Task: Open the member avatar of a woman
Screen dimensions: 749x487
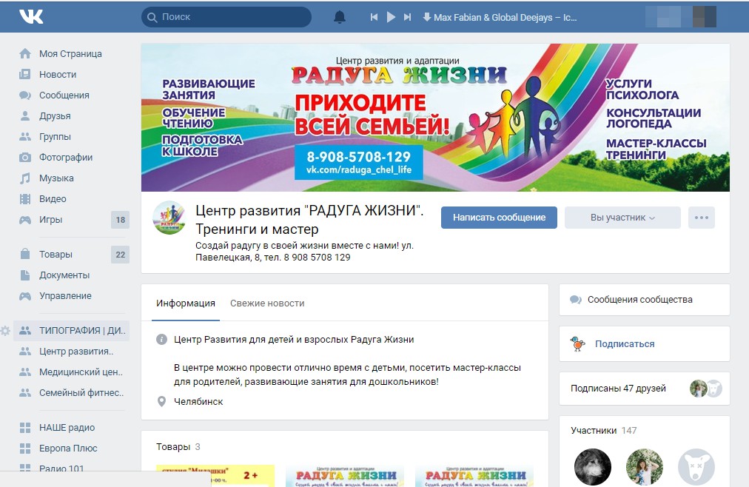Action: pos(645,466)
